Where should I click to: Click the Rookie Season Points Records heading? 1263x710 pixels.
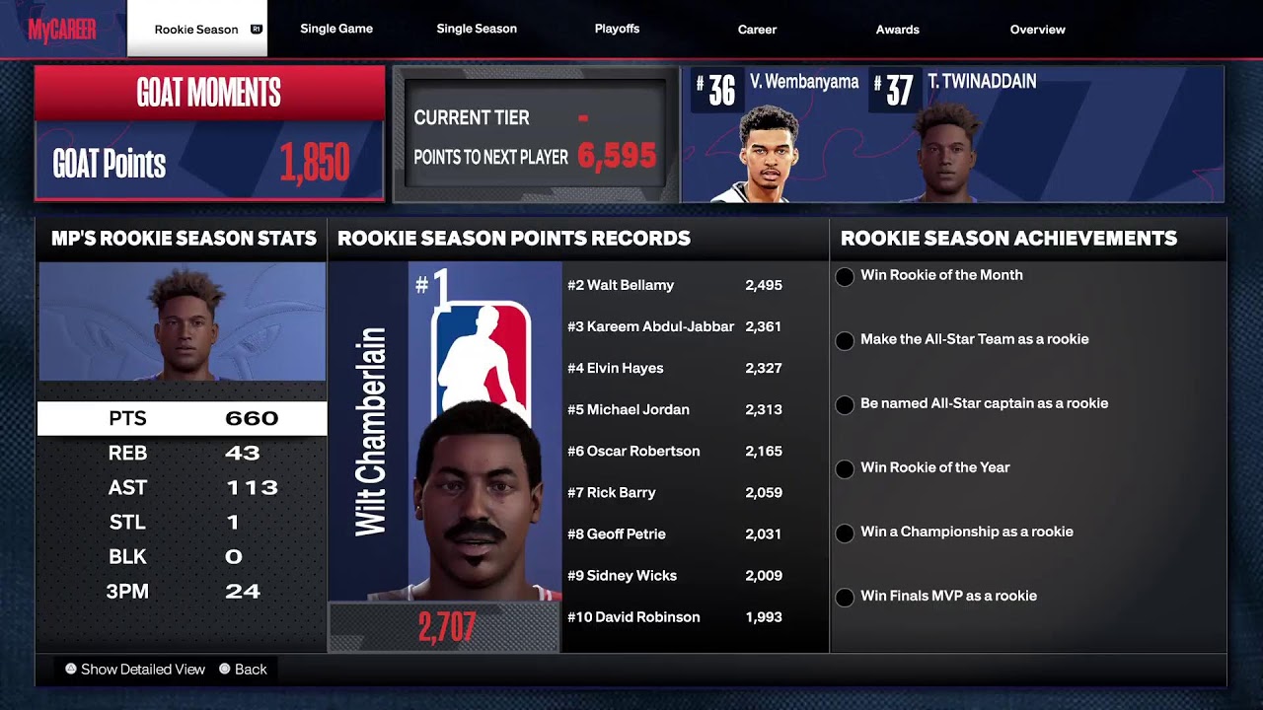pos(514,238)
